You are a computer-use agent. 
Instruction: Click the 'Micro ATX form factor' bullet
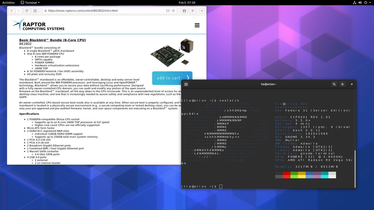(41, 128)
